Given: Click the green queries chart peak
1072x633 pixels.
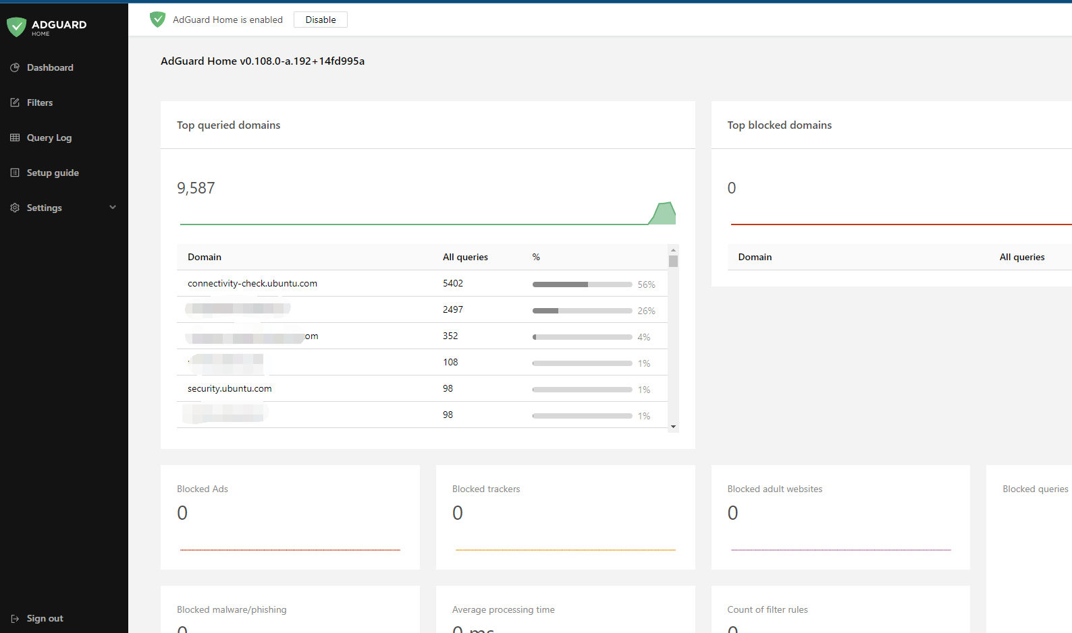Looking at the screenshot, I should (665, 212).
